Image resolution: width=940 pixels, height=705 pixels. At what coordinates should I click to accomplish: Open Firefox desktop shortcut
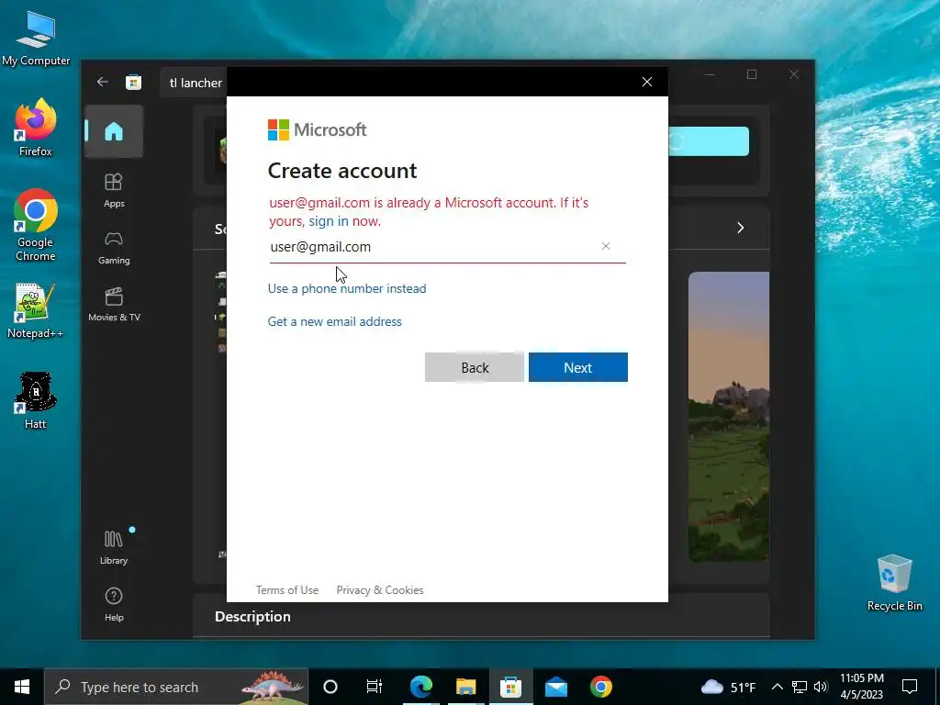36,128
